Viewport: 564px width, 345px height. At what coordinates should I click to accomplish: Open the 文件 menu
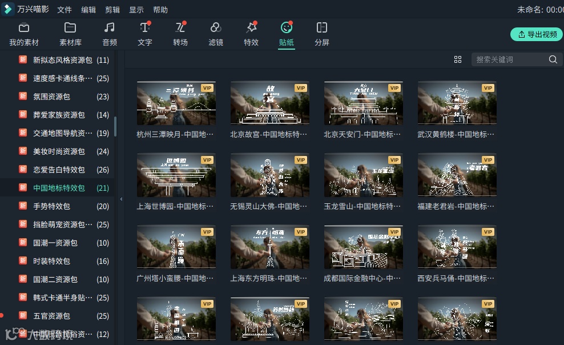pos(65,9)
